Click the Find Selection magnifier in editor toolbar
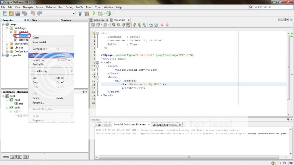The width and height of the screenshot is (294, 165). 114,25
